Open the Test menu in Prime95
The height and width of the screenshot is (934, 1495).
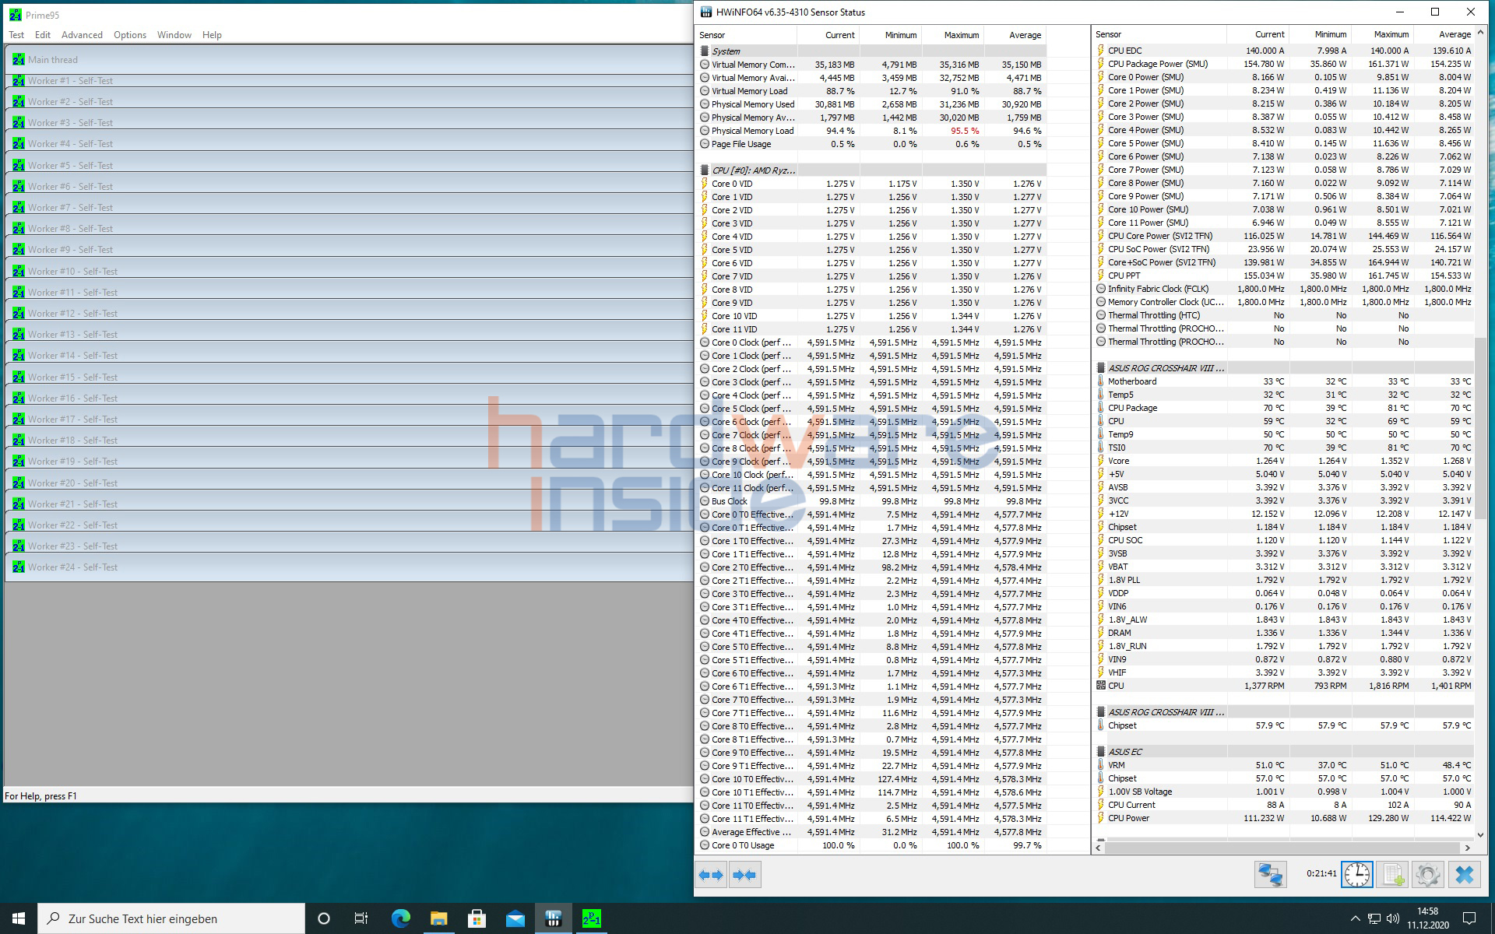pos(16,35)
